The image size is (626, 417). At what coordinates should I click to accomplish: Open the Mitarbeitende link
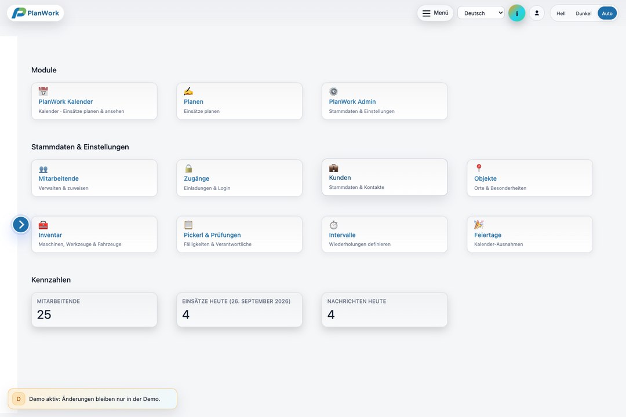coord(59,179)
